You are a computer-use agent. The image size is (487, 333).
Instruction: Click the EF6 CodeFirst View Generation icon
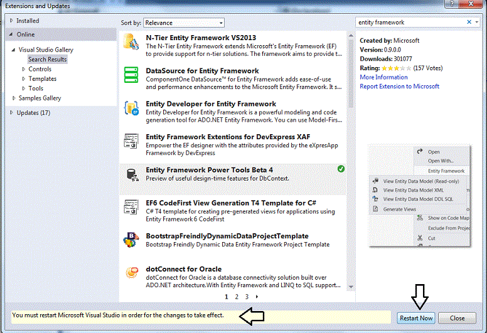point(131,207)
